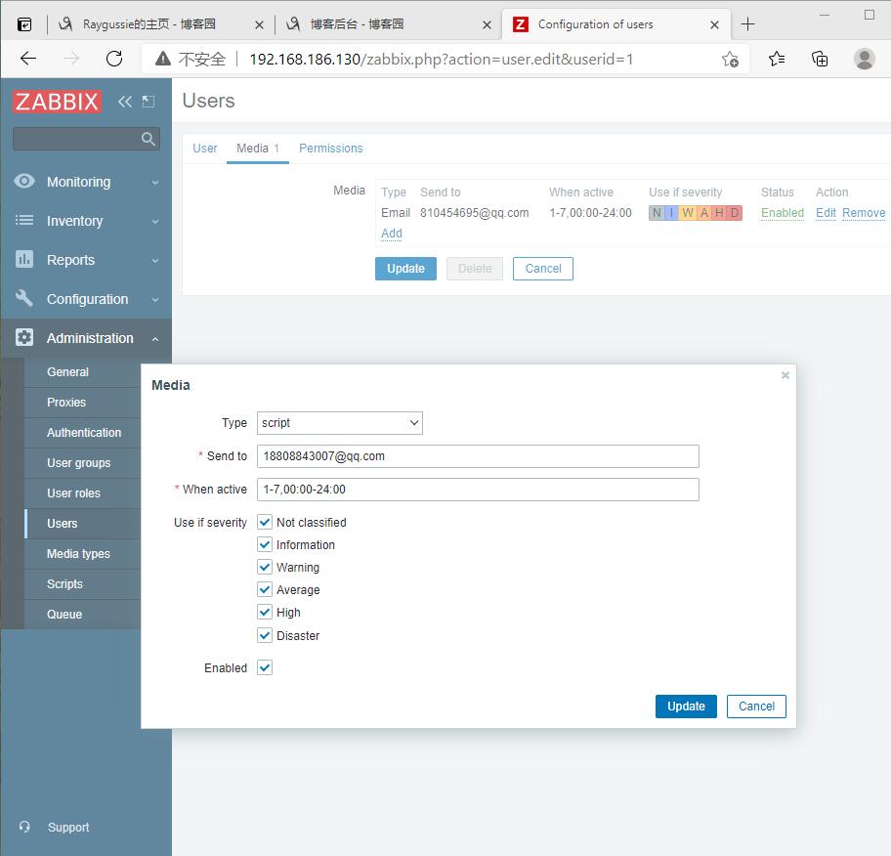Toggle the Not classified severity checkbox

pos(265,522)
